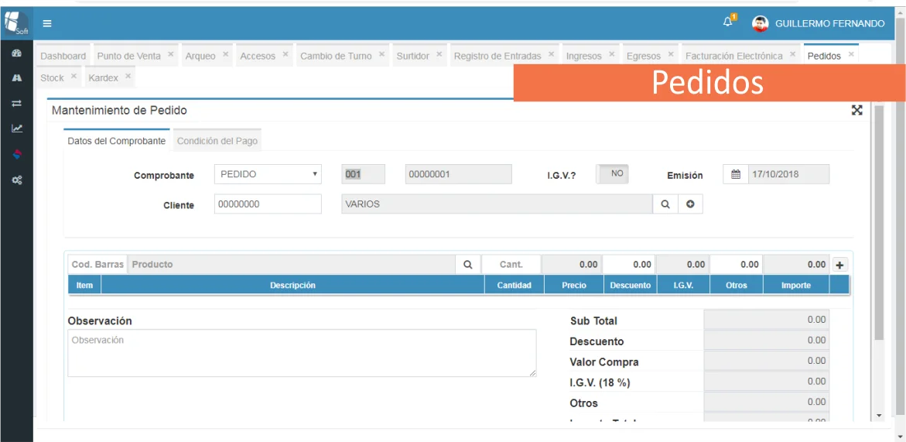Close the Punto de Venta tab
906x442 pixels.
point(171,55)
